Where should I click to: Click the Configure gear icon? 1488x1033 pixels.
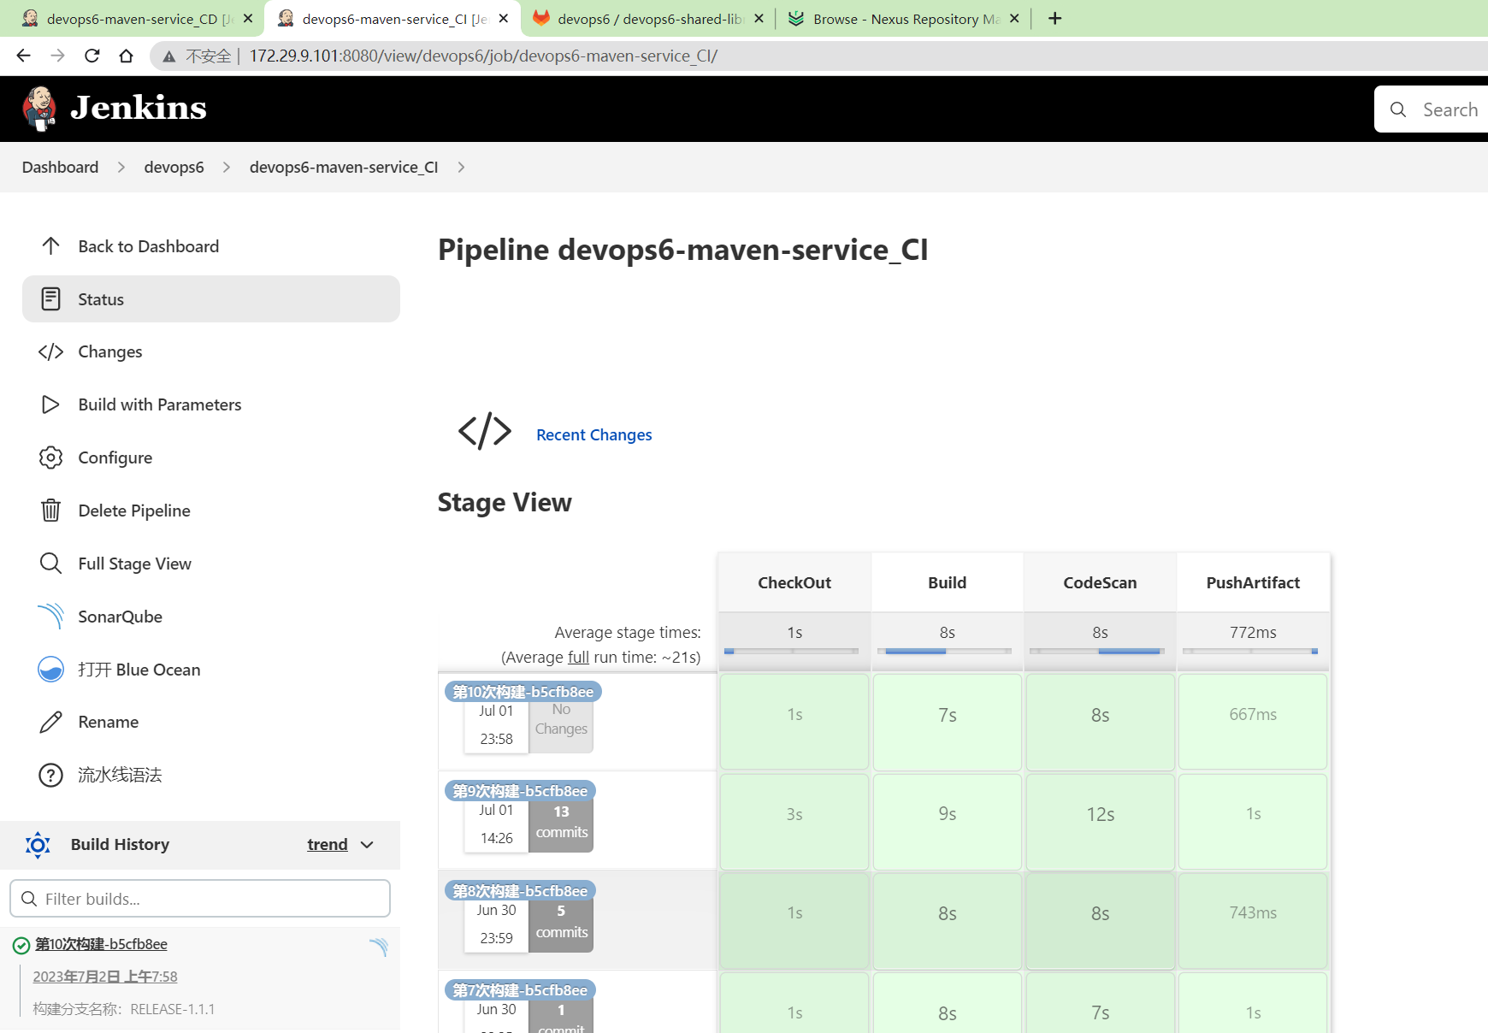[50, 457]
